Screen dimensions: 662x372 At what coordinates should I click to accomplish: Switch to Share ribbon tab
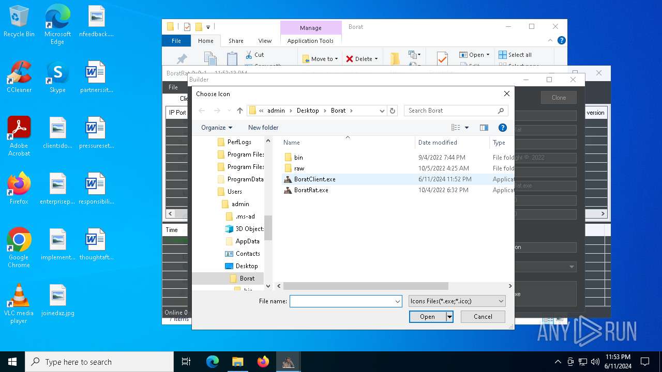point(236,41)
